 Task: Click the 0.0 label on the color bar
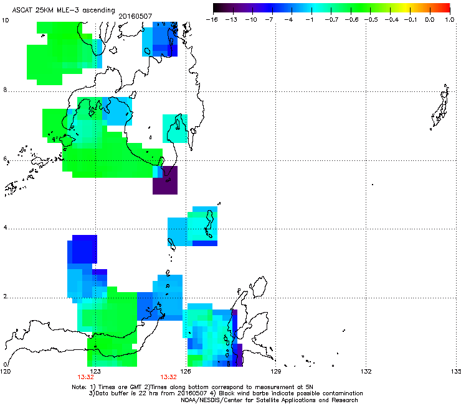click(x=430, y=20)
